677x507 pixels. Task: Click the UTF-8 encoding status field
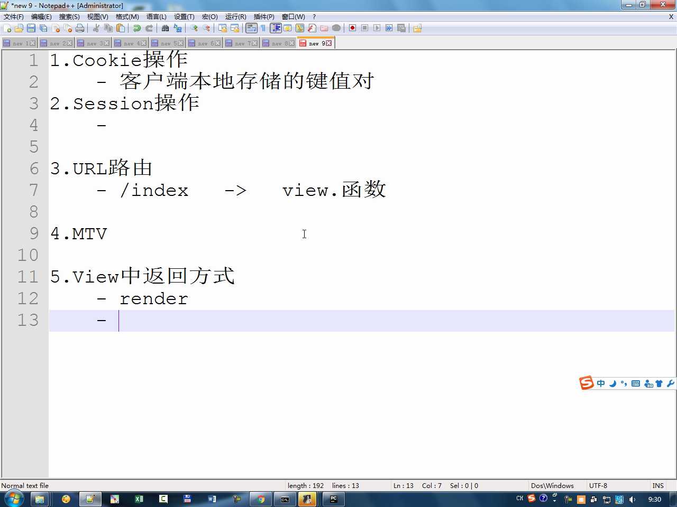(598, 485)
